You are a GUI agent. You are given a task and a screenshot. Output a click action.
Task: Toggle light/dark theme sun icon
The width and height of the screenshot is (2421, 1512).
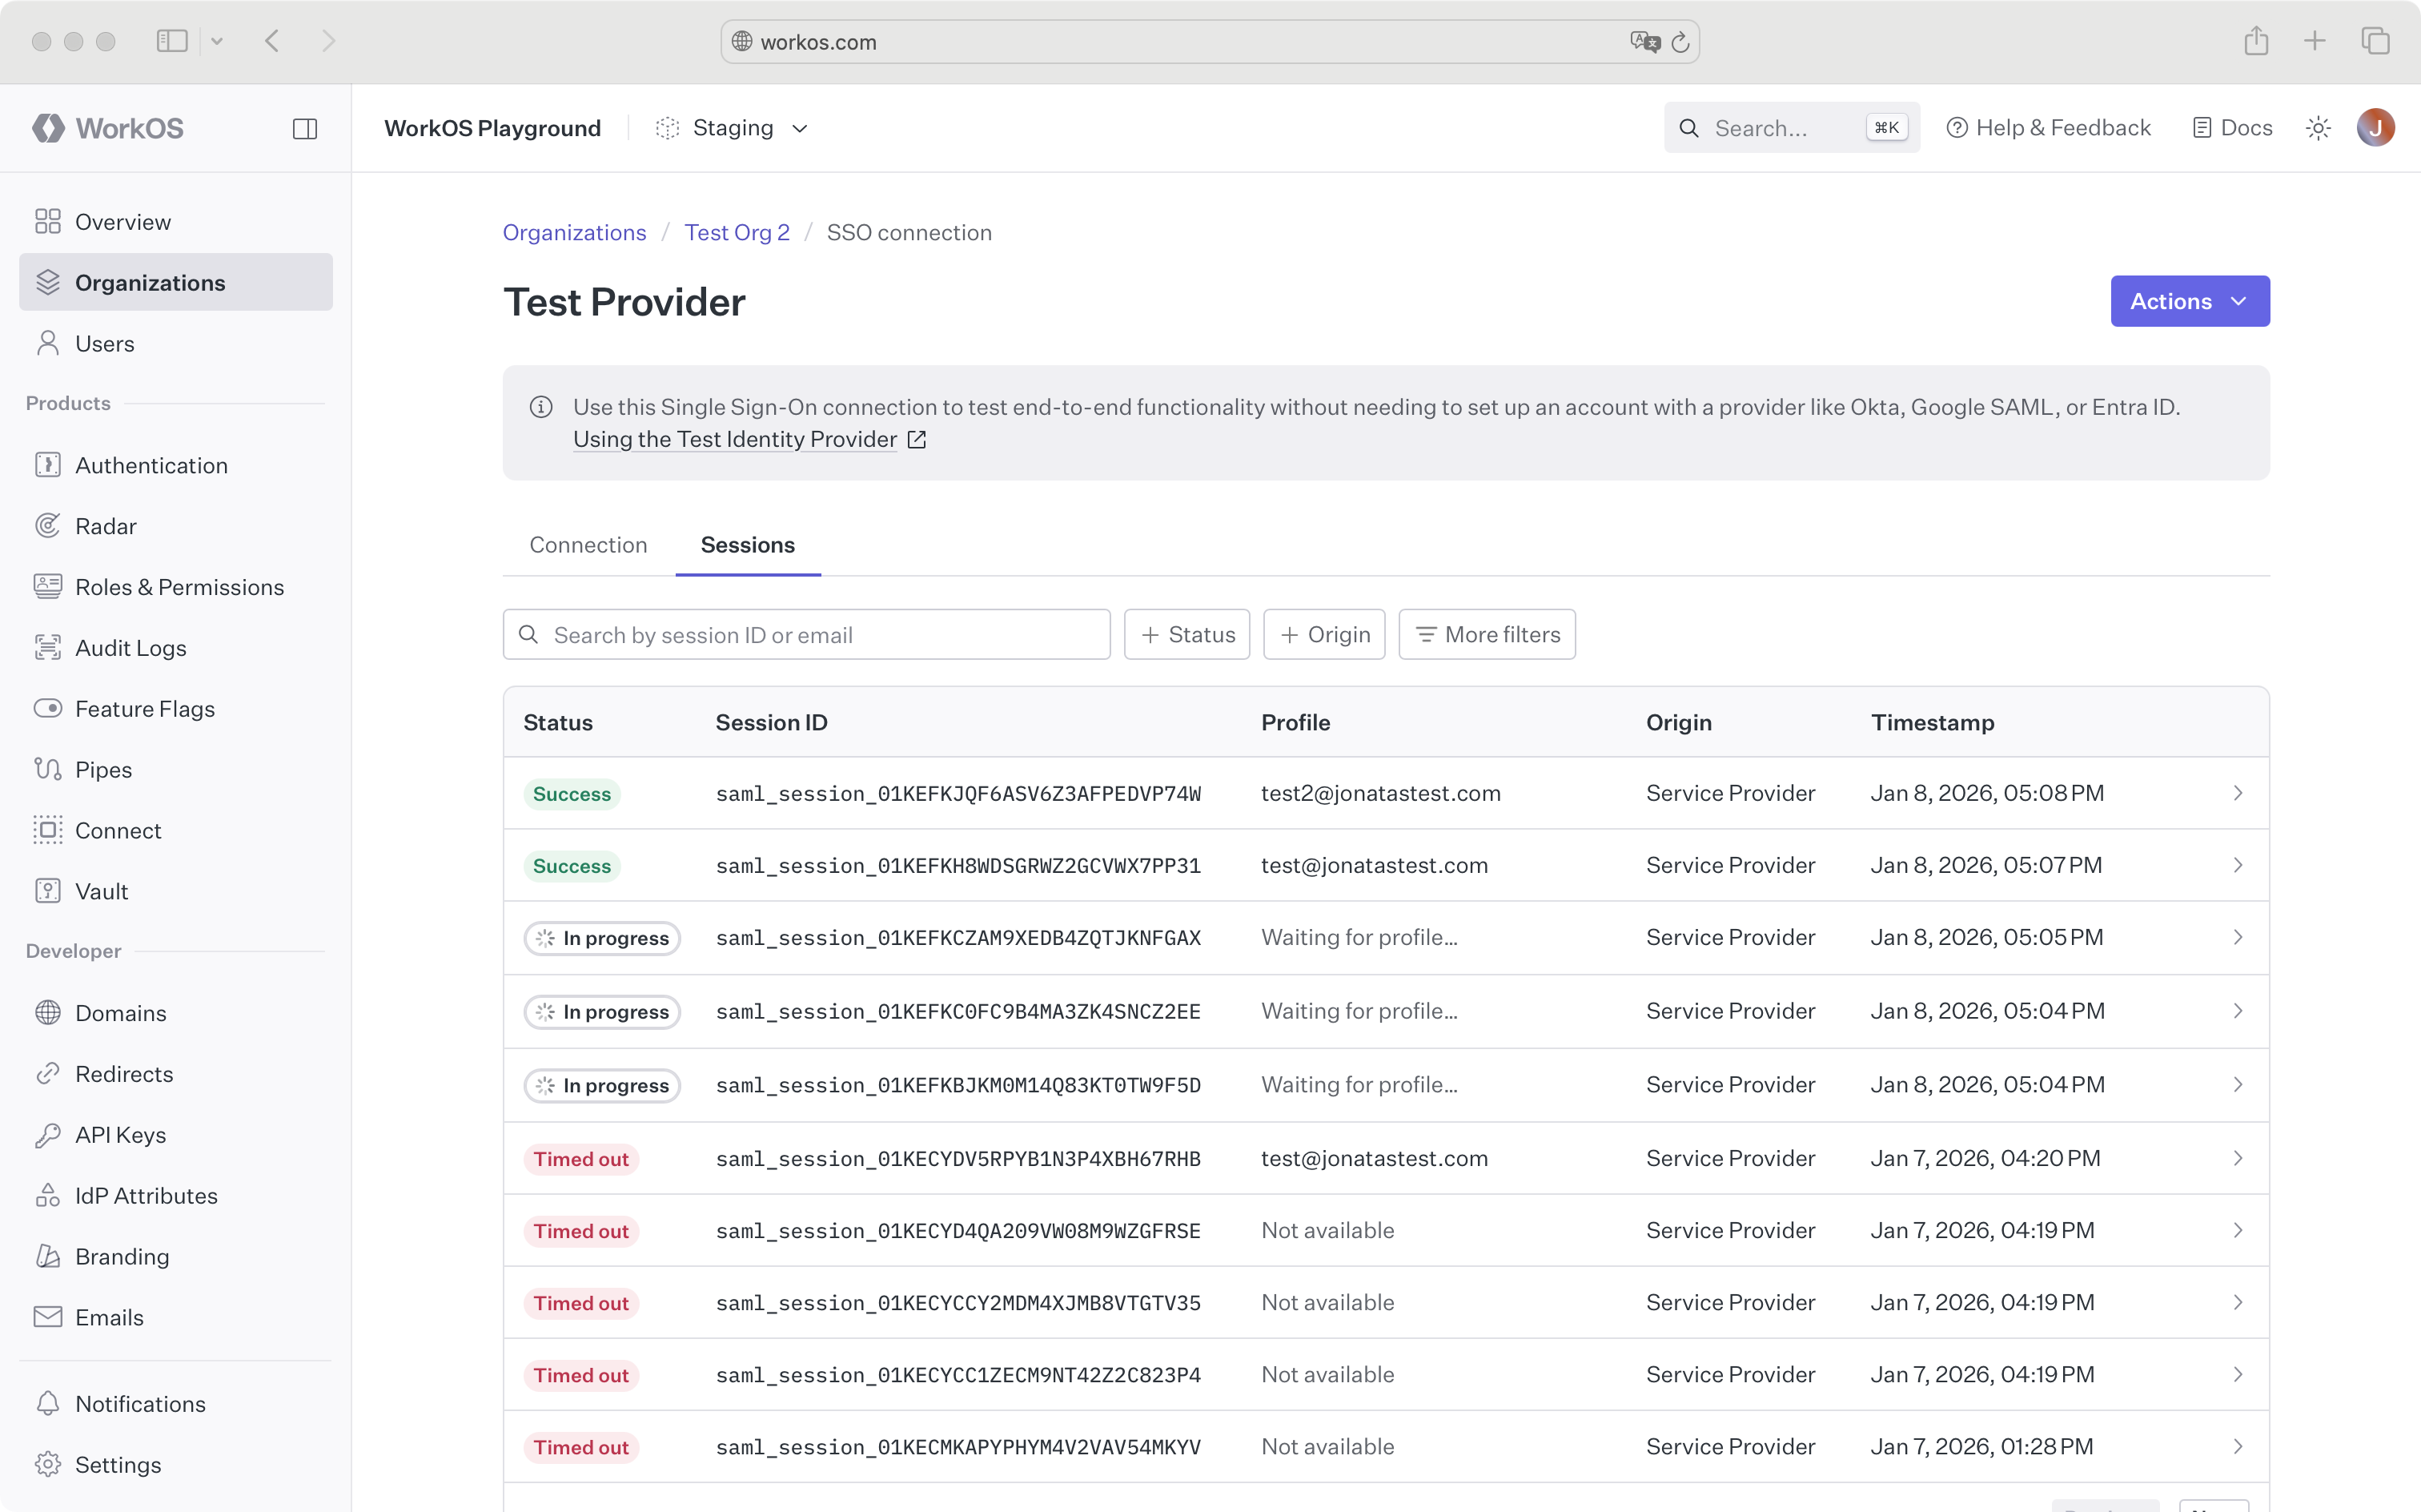pos(2318,128)
